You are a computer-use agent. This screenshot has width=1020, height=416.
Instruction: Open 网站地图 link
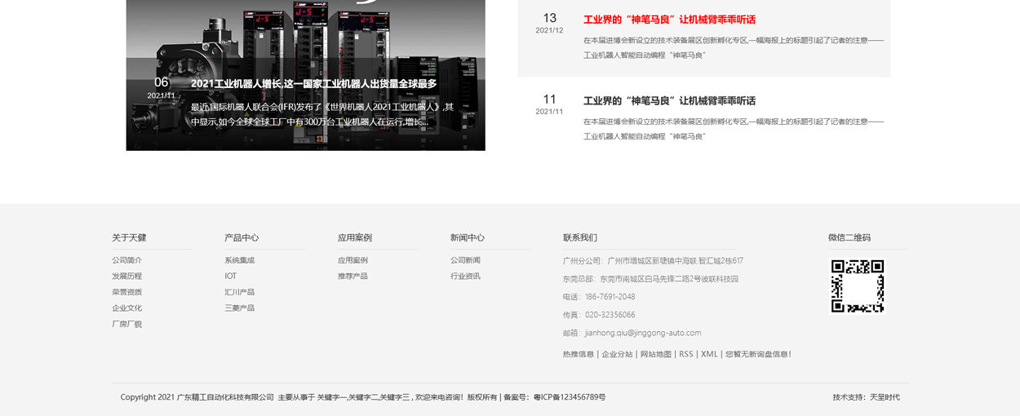coord(656,355)
